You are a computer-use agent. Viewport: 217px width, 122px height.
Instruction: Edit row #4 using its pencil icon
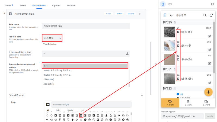[x=209, y=83]
